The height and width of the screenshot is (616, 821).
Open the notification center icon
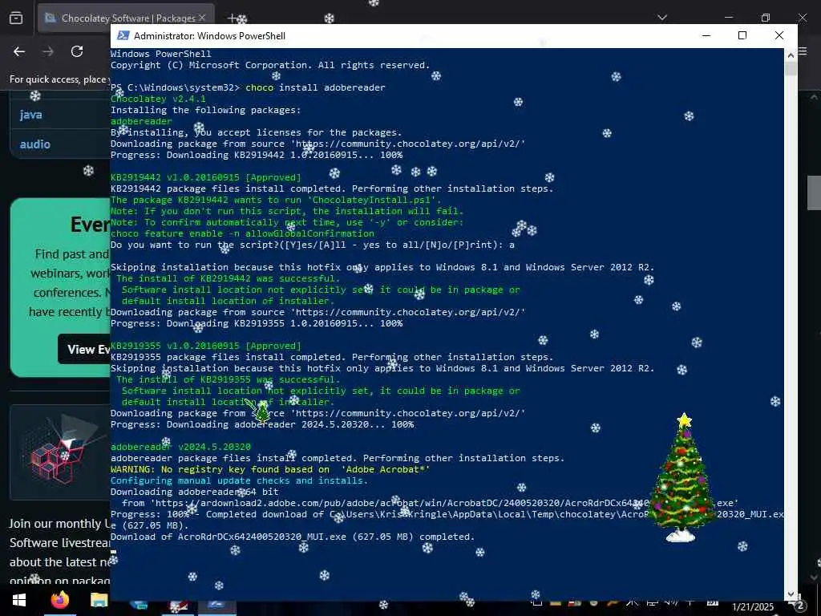click(801, 606)
